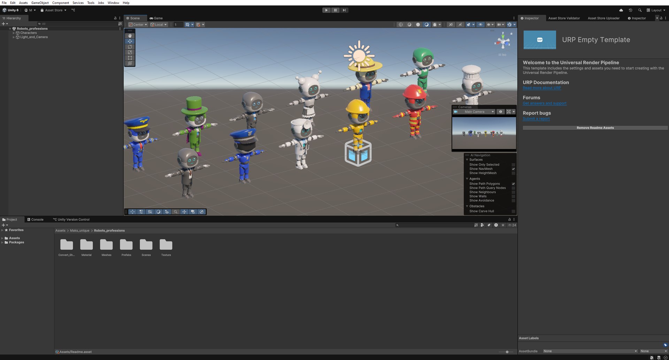Open Local handle rotation dropdown

[159, 24]
